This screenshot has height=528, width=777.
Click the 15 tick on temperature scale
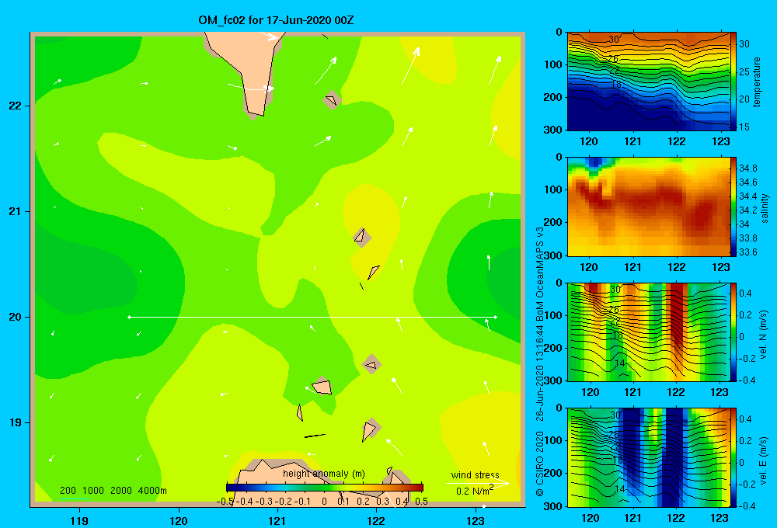(x=744, y=127)
